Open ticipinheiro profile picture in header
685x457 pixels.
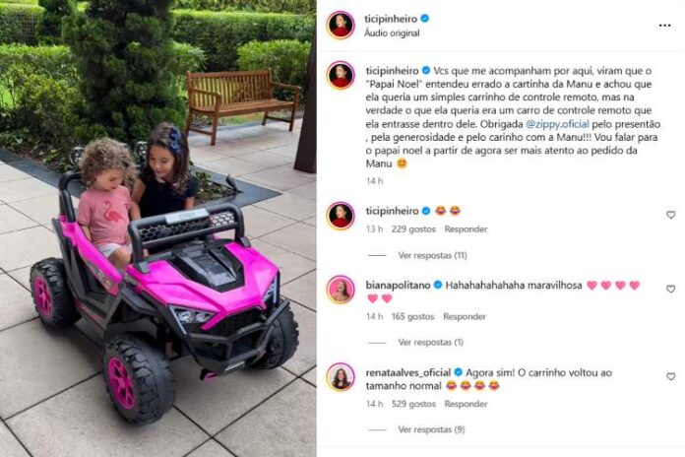[x=341, y=25]
